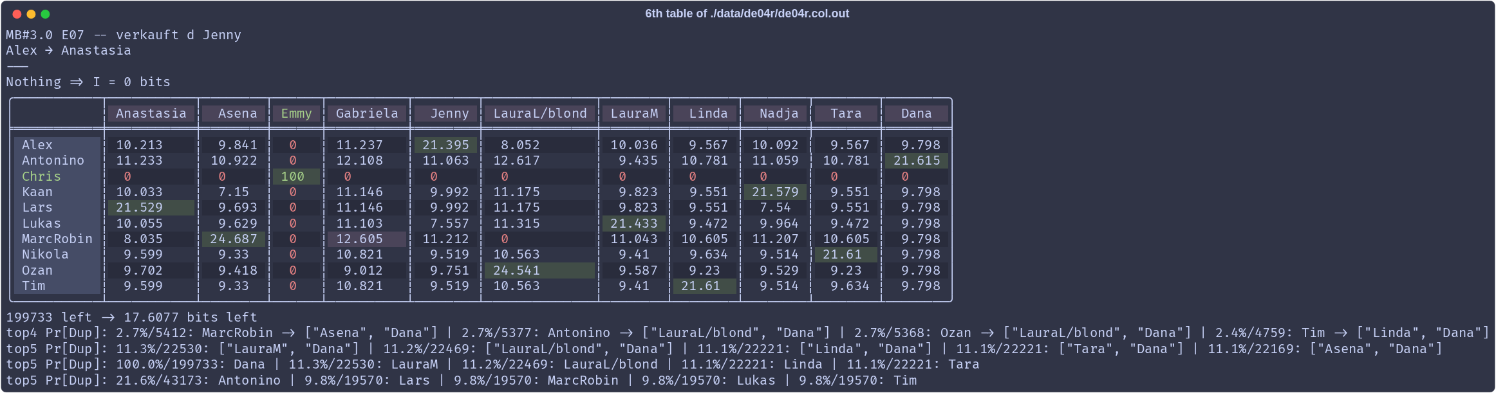Click highlighted value 21.433 in Lukas row

click(634, 224)
